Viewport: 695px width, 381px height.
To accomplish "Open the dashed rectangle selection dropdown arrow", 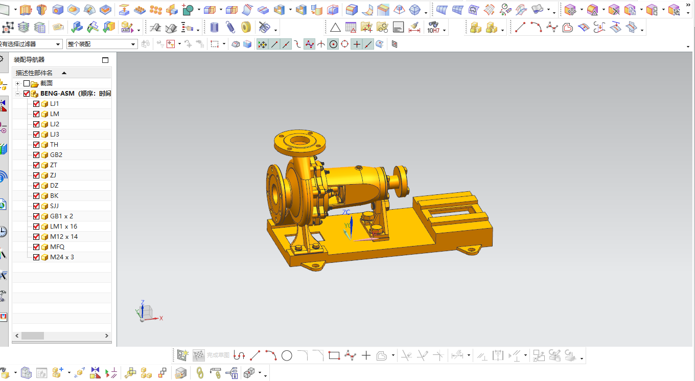I will [x=224, y=44].
